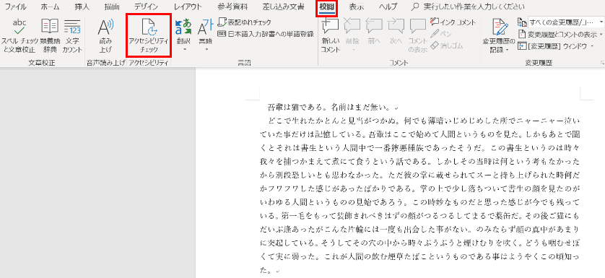Click line starting ていた事だけは記憶している
Screen dimensions: 605x278
pos(419,134)
